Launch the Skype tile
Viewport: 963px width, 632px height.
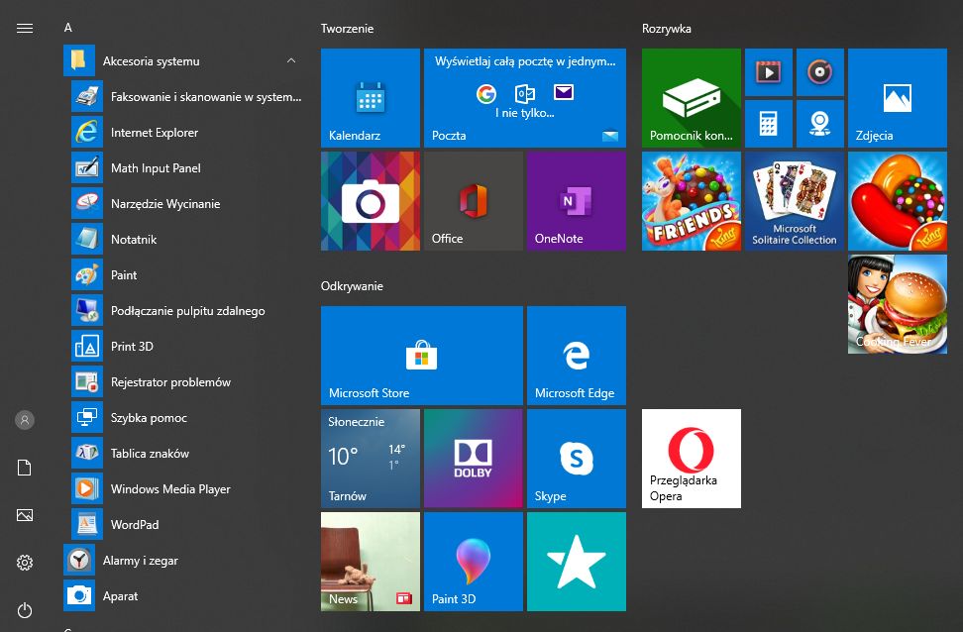tap(577, 459)
